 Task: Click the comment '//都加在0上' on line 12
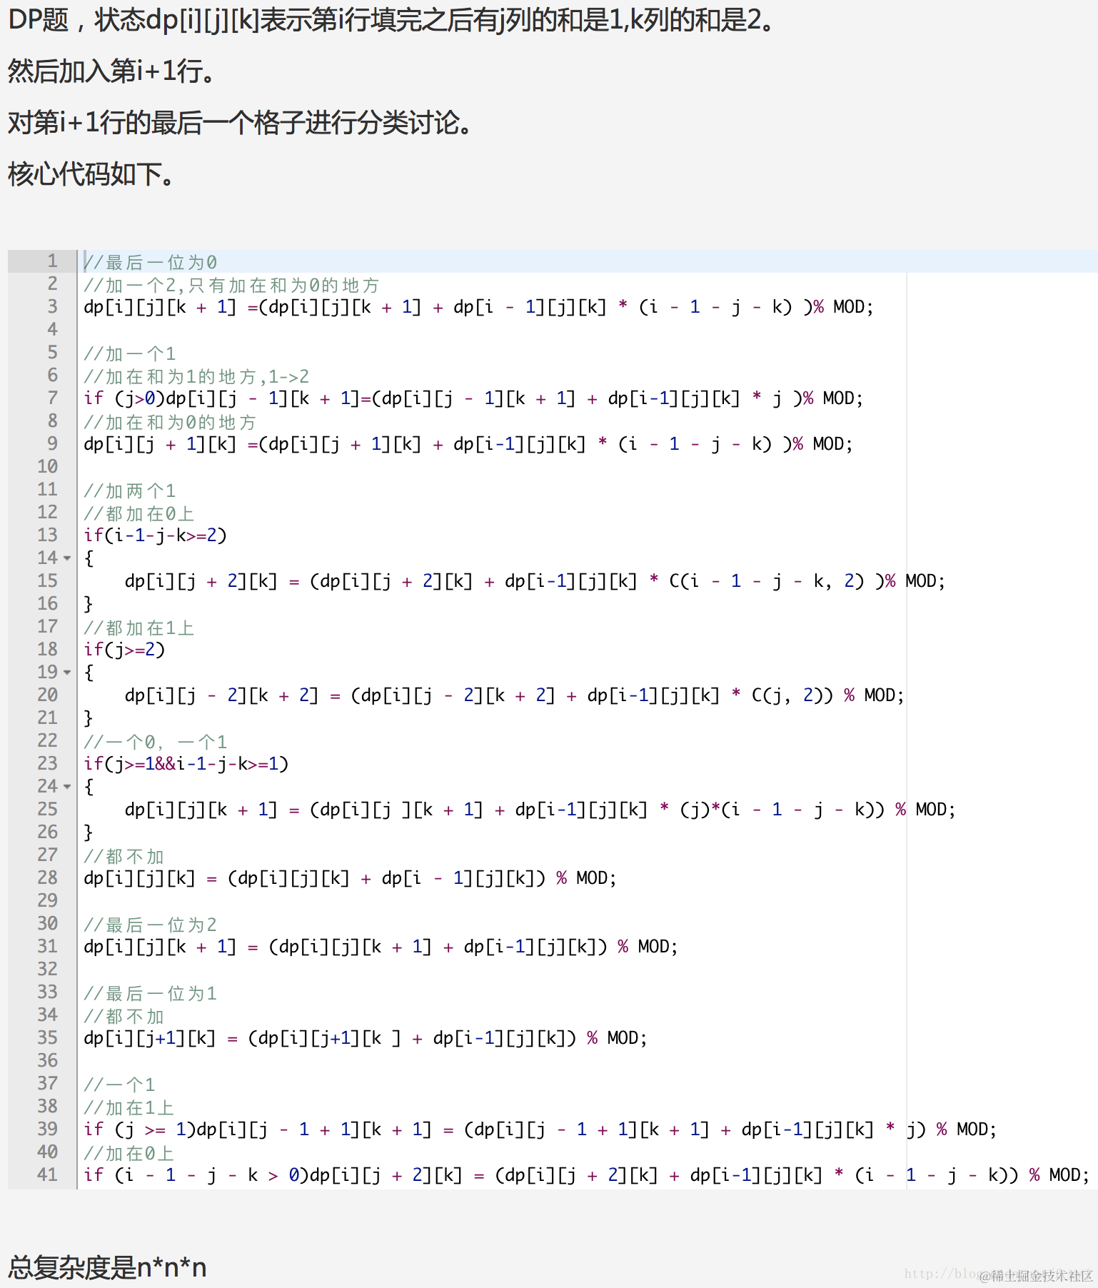tap(139, 513)
